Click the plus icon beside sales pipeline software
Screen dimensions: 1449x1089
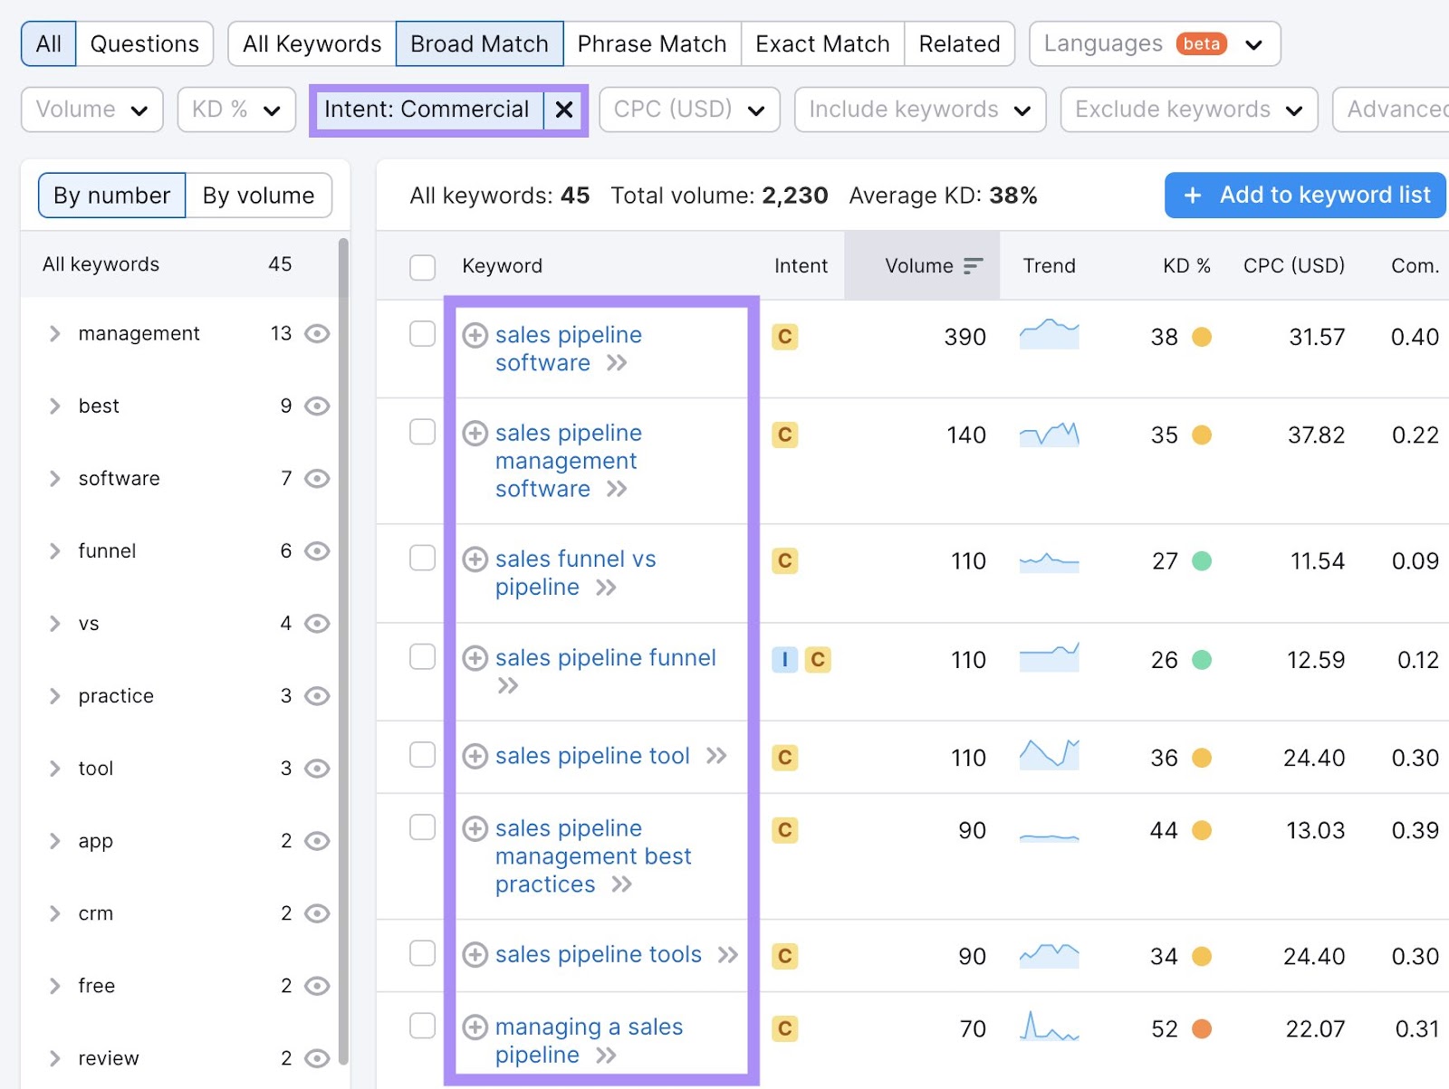tap(475, 335)
